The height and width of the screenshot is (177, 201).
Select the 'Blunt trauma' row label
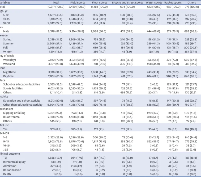pos(11,117)
